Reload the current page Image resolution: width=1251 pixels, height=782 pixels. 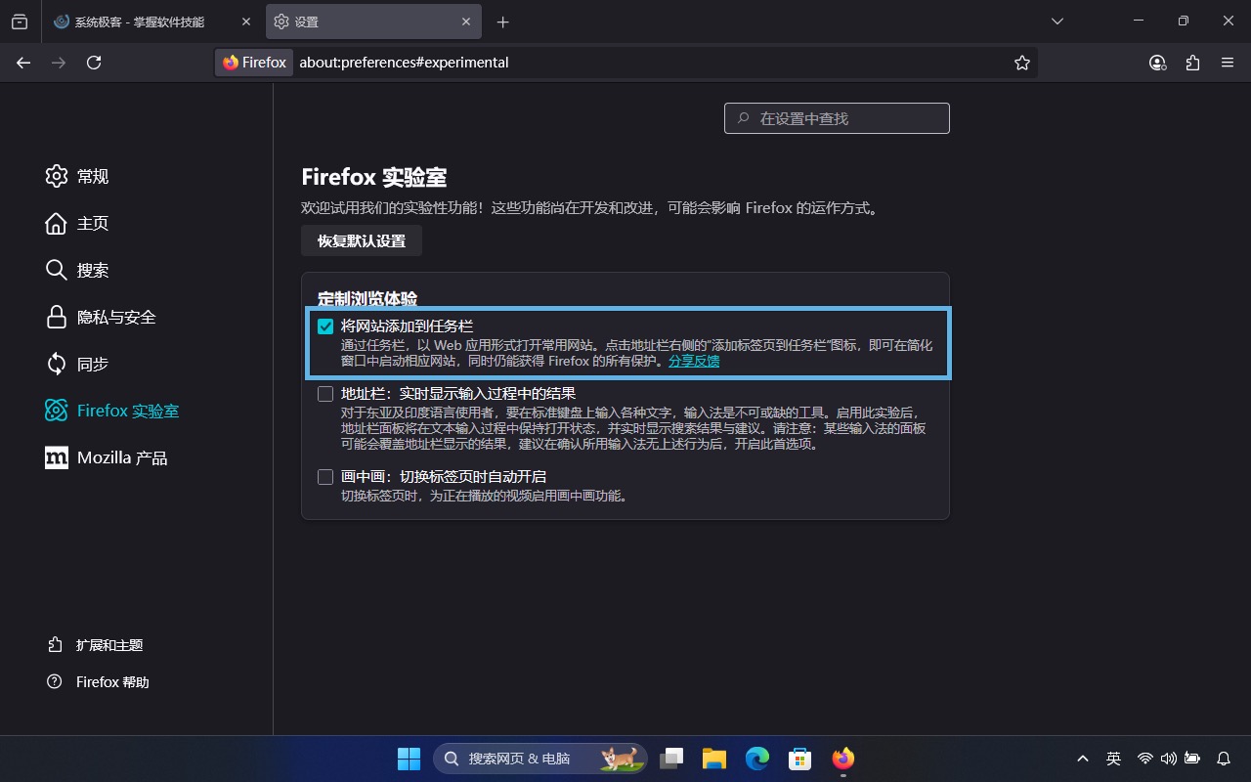click(94, 63)
